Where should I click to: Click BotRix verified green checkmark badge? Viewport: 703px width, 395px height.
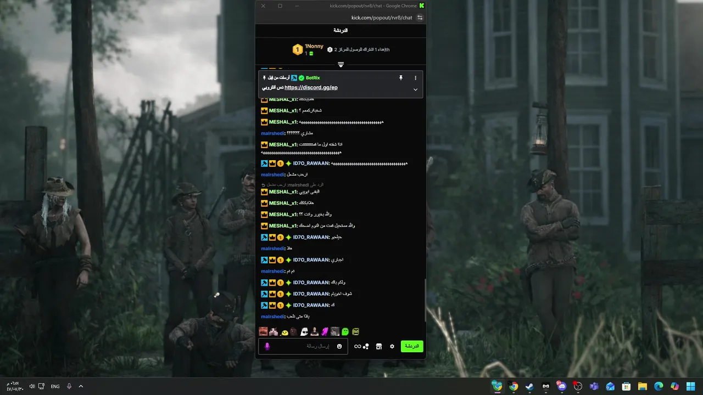point(302,78)
